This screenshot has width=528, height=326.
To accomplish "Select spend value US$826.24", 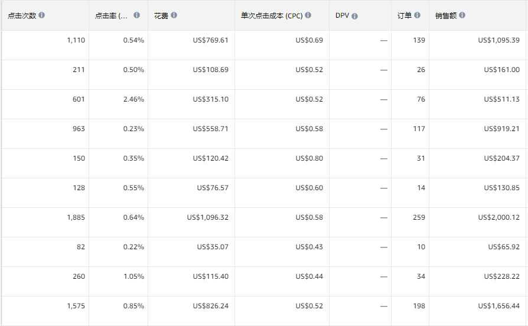I will [x=210, y=306].
